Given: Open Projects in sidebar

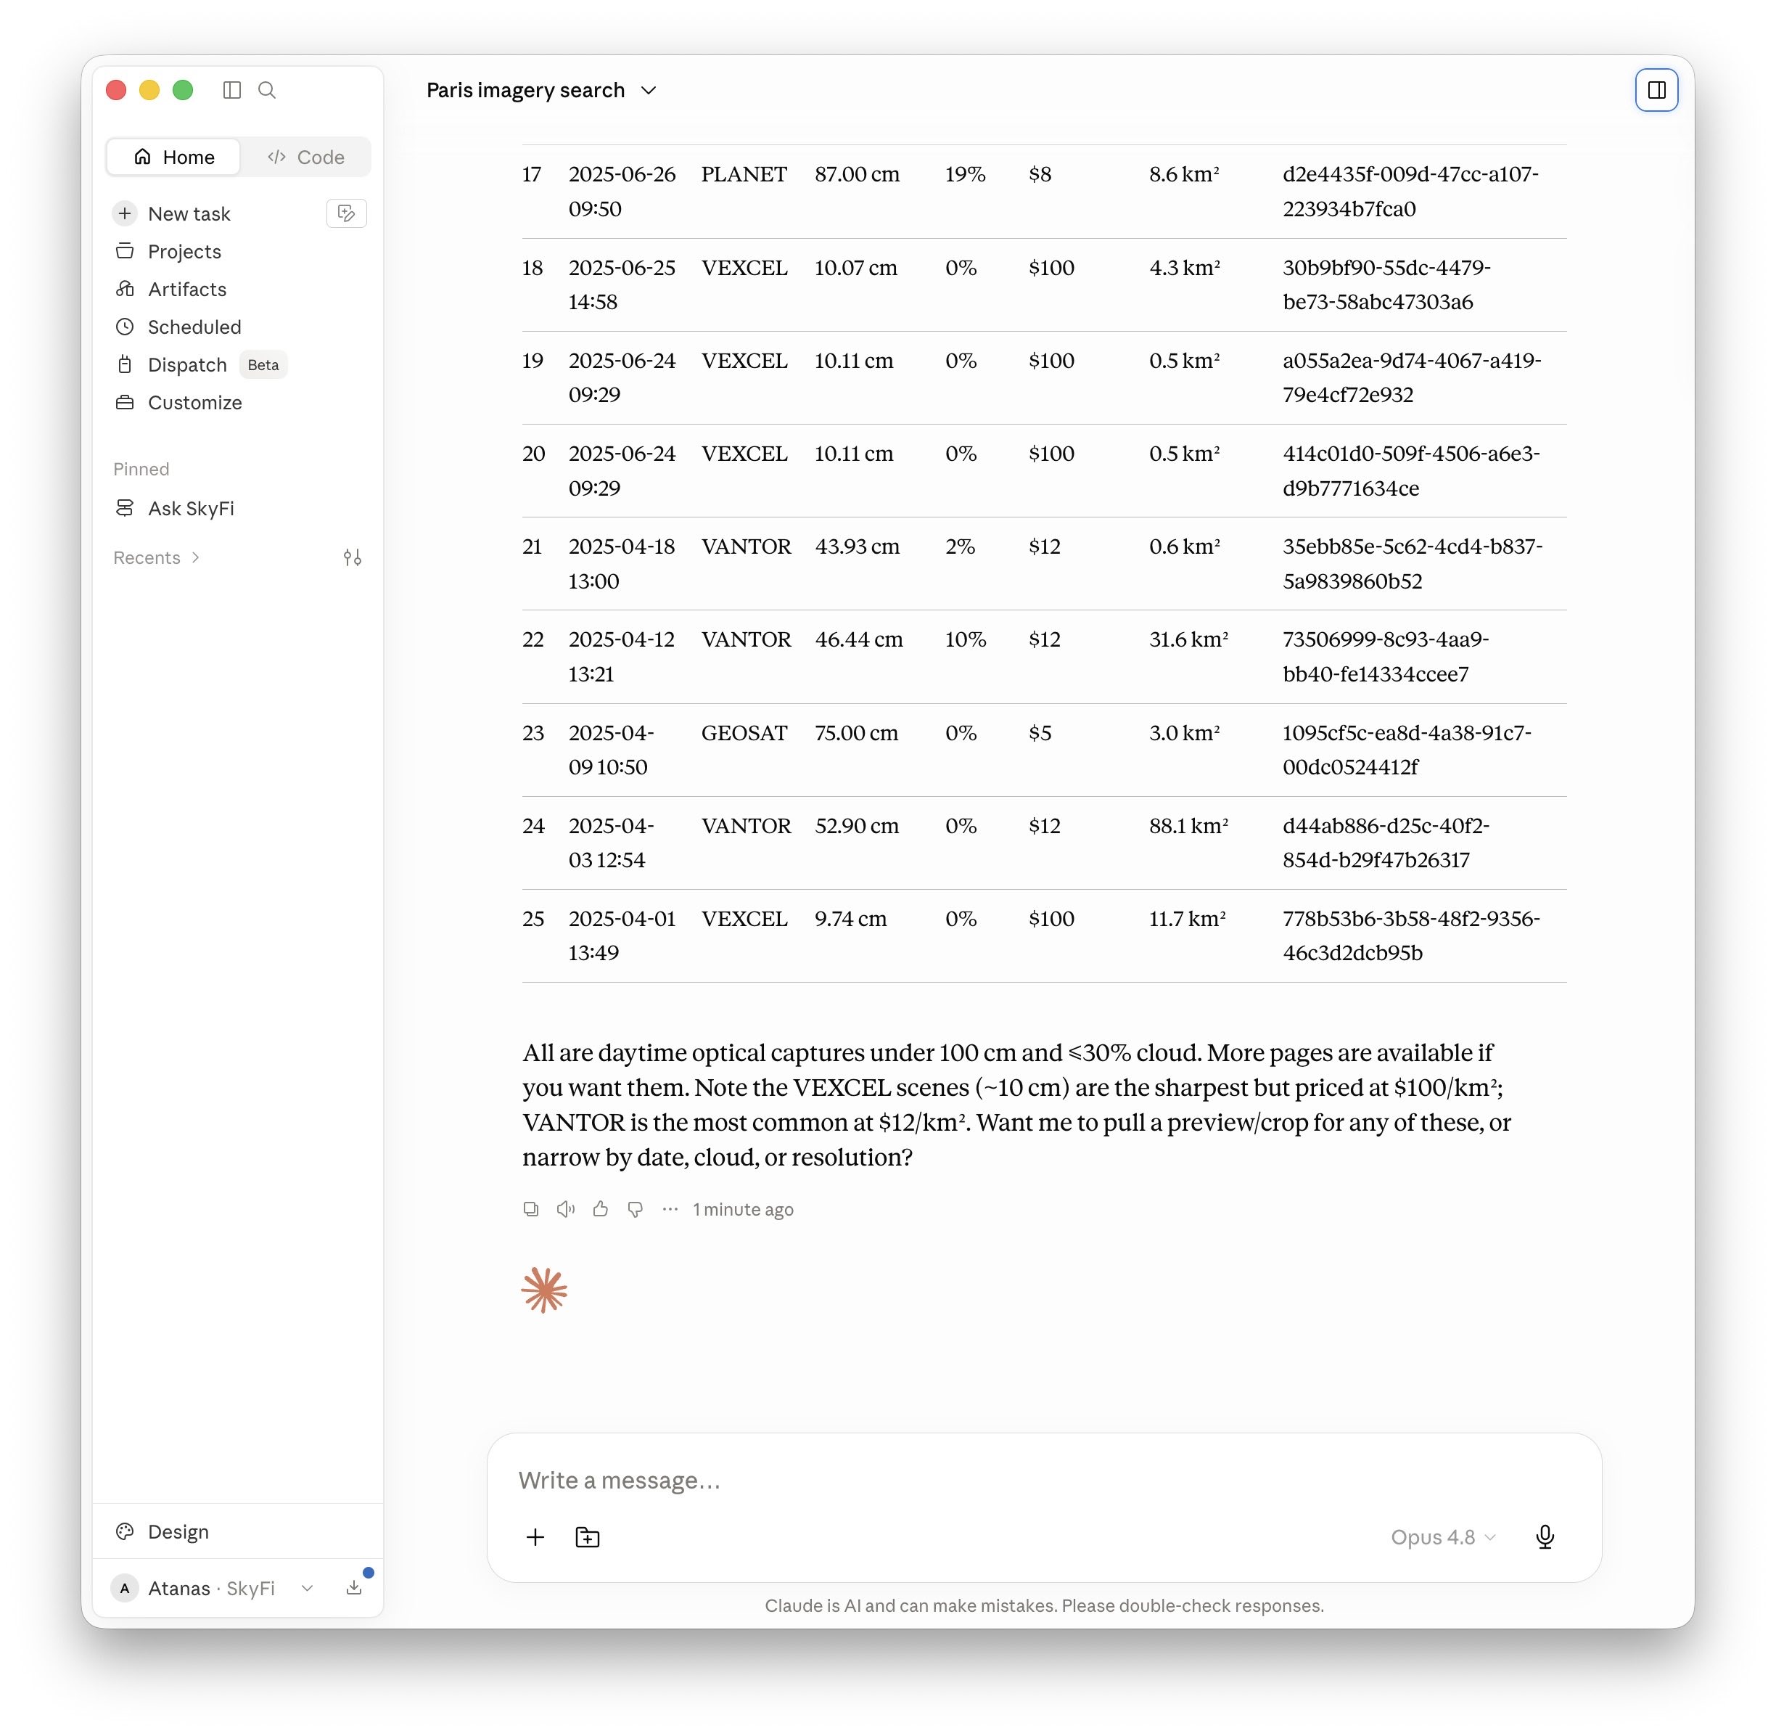Looking at the screenshot, I should pyautogui.click(x=184, y=250).
